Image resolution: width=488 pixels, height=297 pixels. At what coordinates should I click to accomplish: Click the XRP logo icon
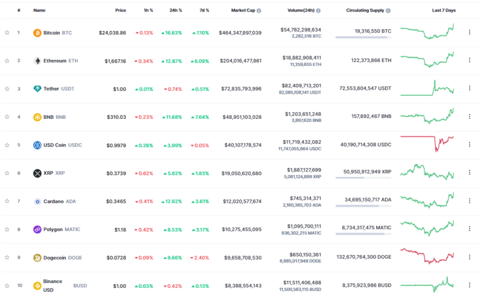click(x=37, y=173)
